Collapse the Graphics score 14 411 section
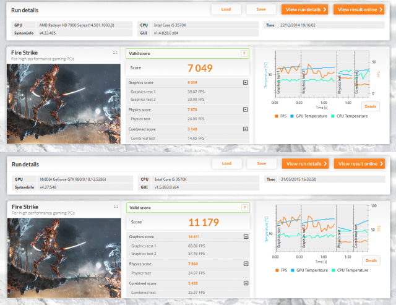The width and height of the screenshot is (396, 305). [x=245, y=236]
